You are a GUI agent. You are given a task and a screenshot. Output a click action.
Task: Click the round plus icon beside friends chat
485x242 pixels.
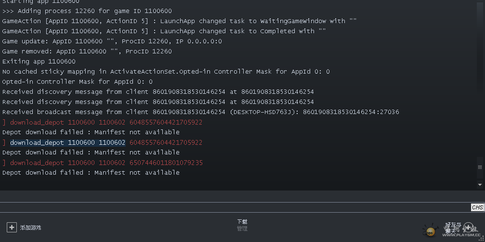[x=468, y=228]
